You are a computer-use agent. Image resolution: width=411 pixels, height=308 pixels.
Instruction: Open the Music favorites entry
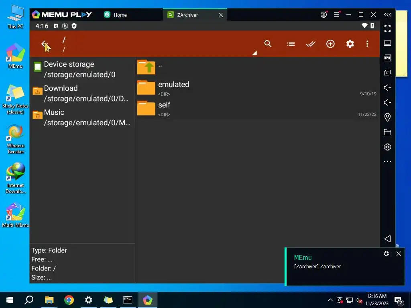[x=82, y=118]
